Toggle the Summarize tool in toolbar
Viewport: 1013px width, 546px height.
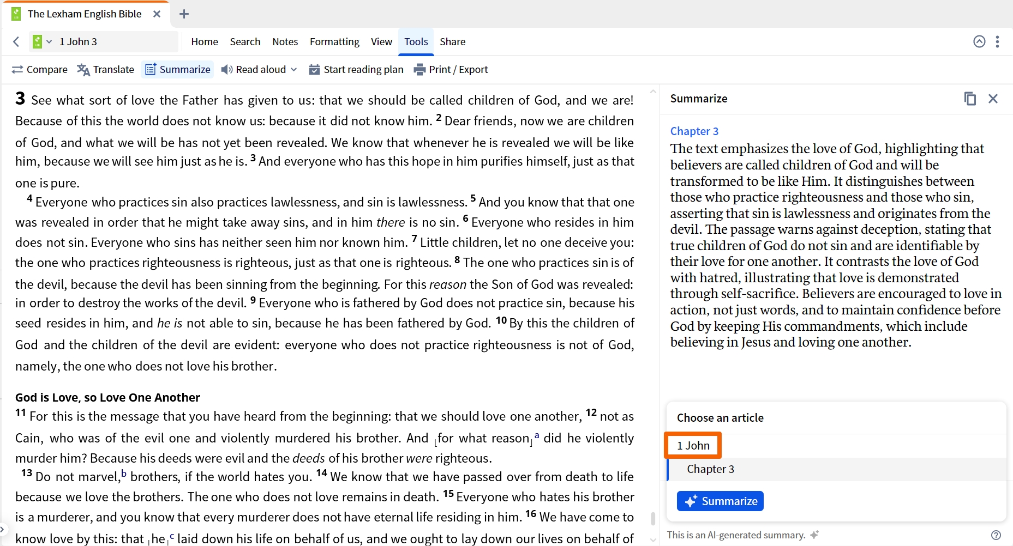[x=177, y=69]
